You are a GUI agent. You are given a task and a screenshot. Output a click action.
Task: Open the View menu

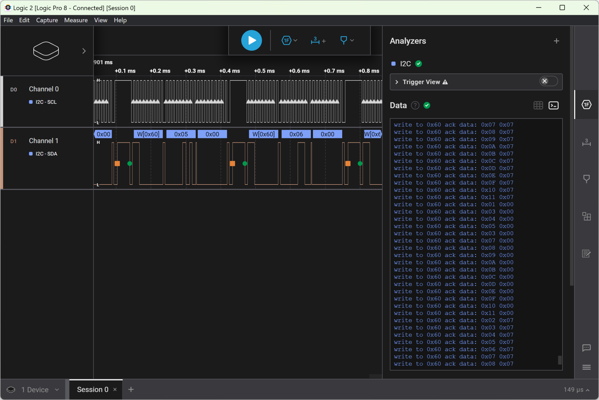[x=101, y=20]
